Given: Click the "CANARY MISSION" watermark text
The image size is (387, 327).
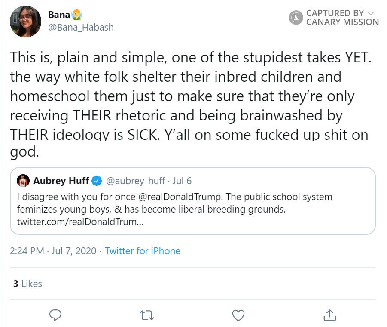Looking at the screenshot, I should point(342,22).
